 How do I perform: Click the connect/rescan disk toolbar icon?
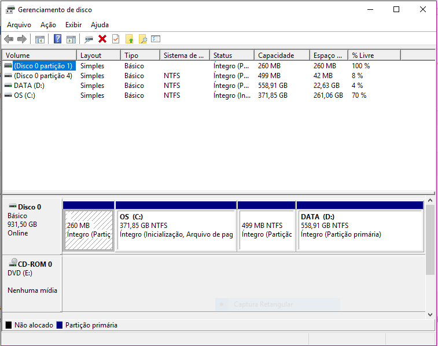click(x=89, y=39)
